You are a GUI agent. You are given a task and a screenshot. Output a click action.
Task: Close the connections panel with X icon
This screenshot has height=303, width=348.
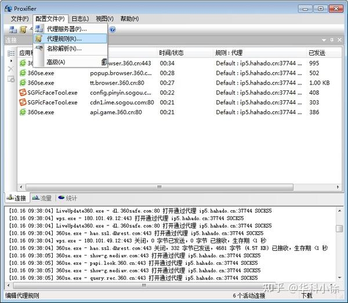click(x=339, y=40)
